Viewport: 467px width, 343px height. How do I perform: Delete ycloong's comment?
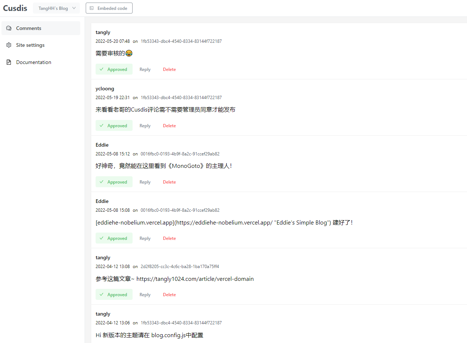[x=169, y=126]
